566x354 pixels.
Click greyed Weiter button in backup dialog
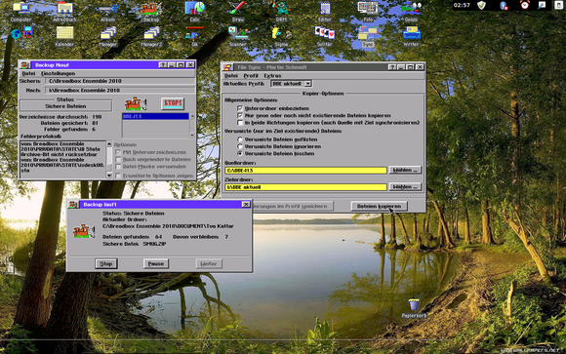[209, 263]
